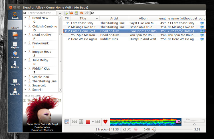Expand the Julie Delpy artist
Viewport: 214px width, 139px height.
pyautogui.click(x=25, y=60)
